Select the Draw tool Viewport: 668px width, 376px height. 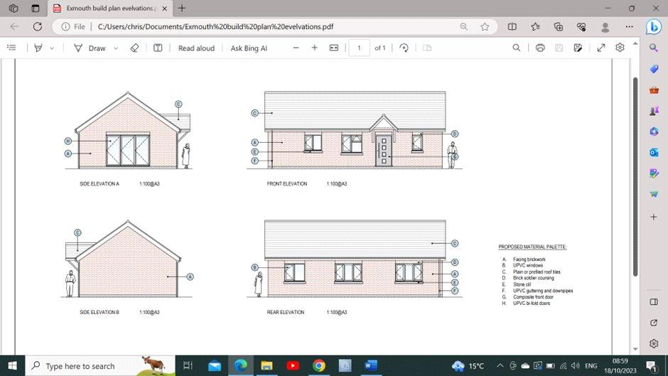coord(90,48)
